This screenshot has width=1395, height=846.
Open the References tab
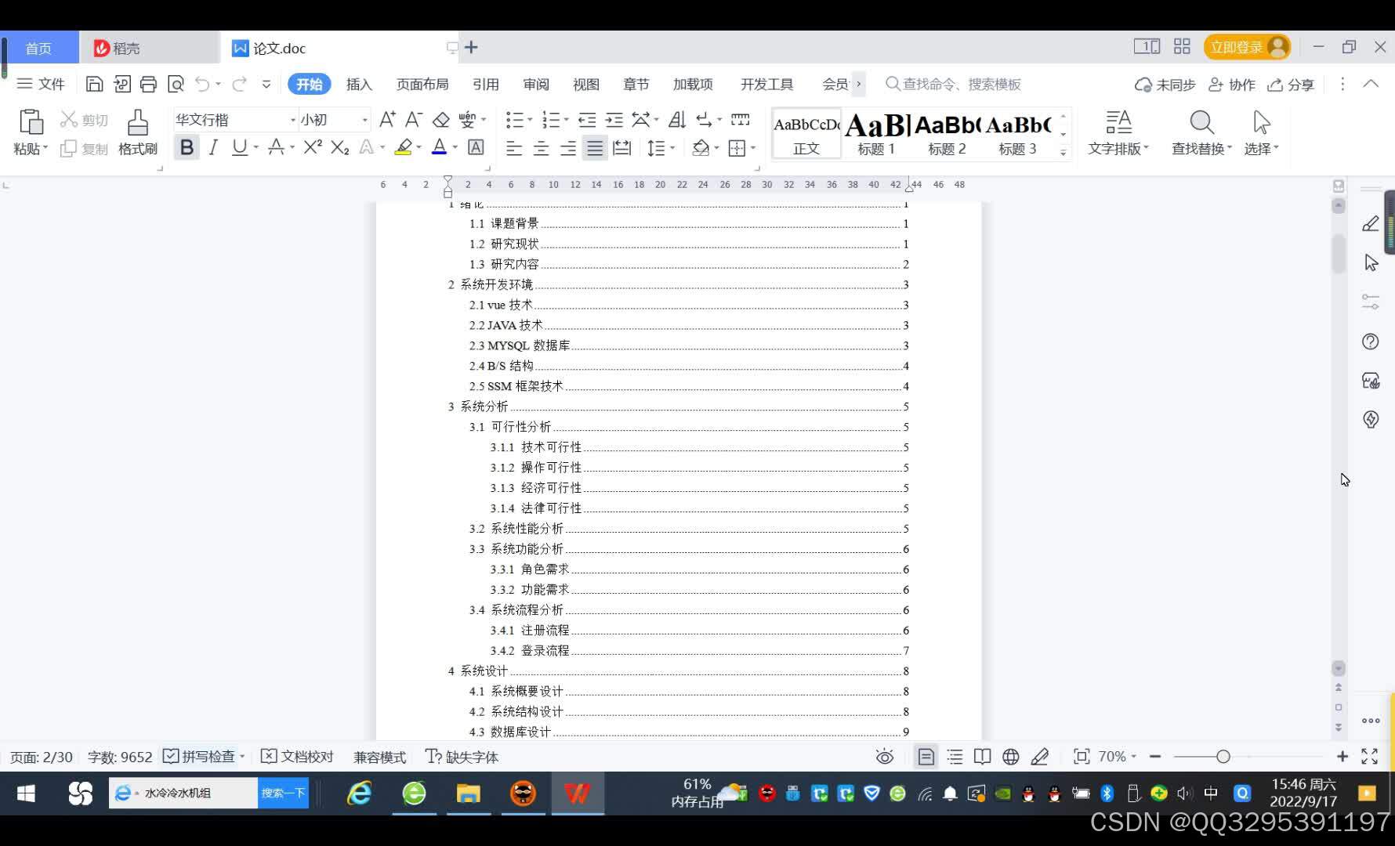[x=486, y=84]
